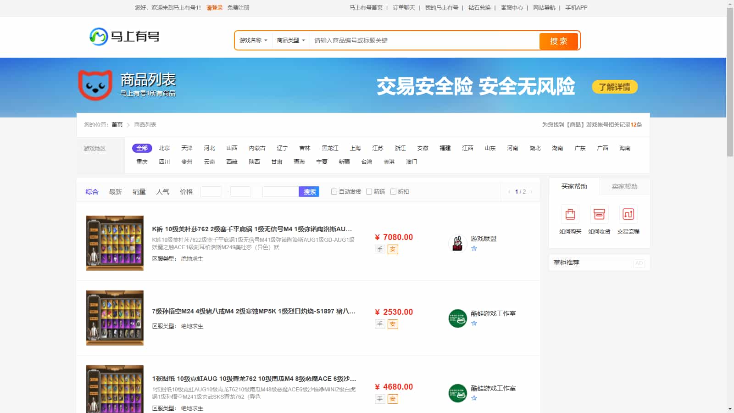The height and width of the screenshot is (413, 734).
Task: Click the 手 badge under ¥2530.00
Action: pyautogui.click(x=379, y=324)
